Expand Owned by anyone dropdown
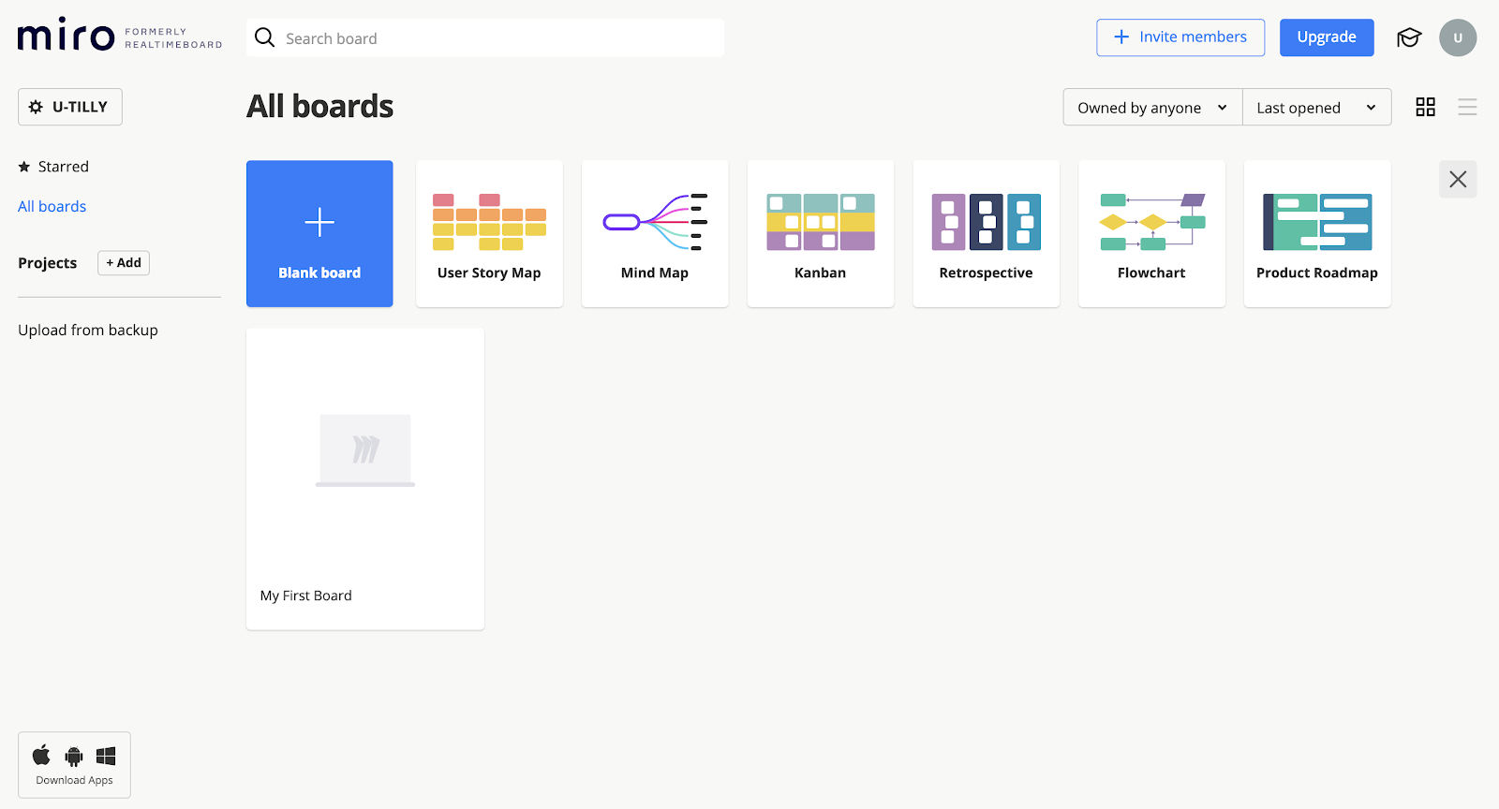 (x=1152, y=108)
